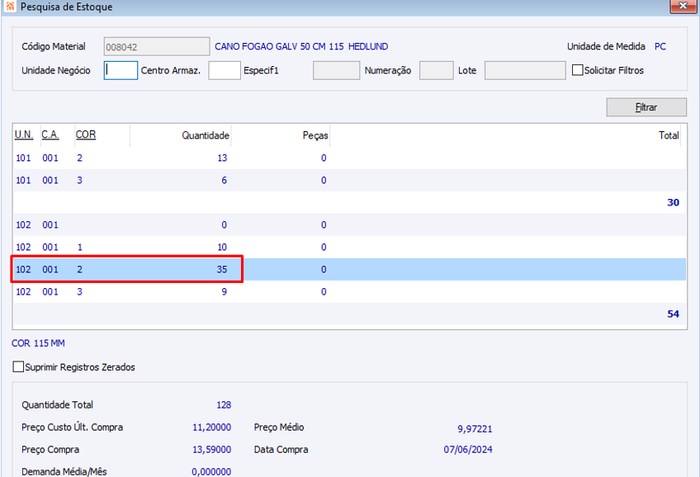
Task: Click the unit of measure value PC
Action: point(660,46)
